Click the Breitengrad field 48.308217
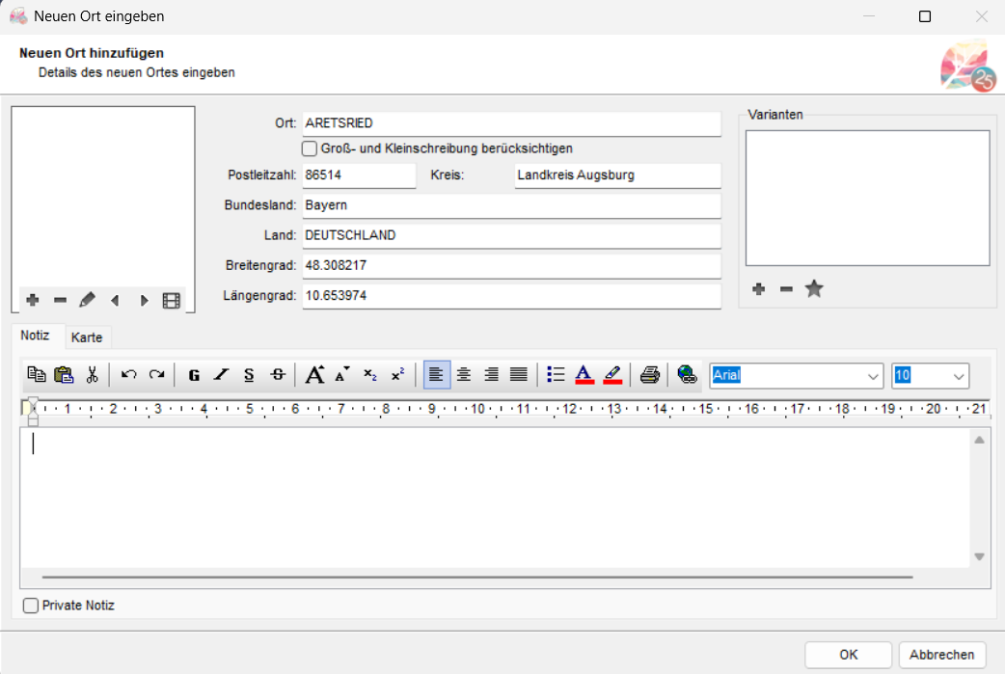 [511, 266]
